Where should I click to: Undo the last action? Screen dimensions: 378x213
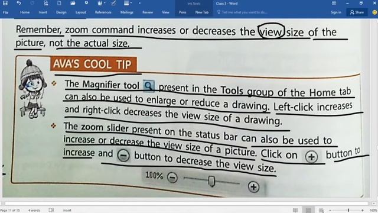click(x=18, y=3)
